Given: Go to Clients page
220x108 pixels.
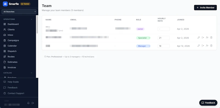Looking at the screenshot, I should [x=11, y=29].
